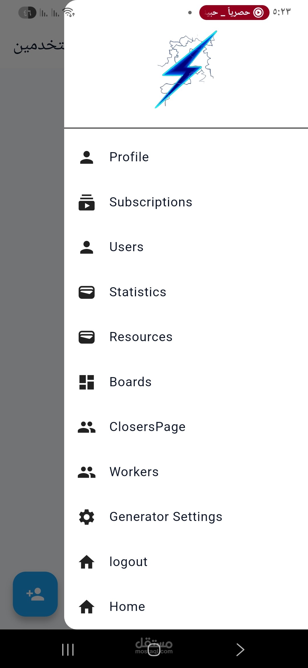
Task: Tap the Boards dashboard grid icon
Action: coord(86,382)
